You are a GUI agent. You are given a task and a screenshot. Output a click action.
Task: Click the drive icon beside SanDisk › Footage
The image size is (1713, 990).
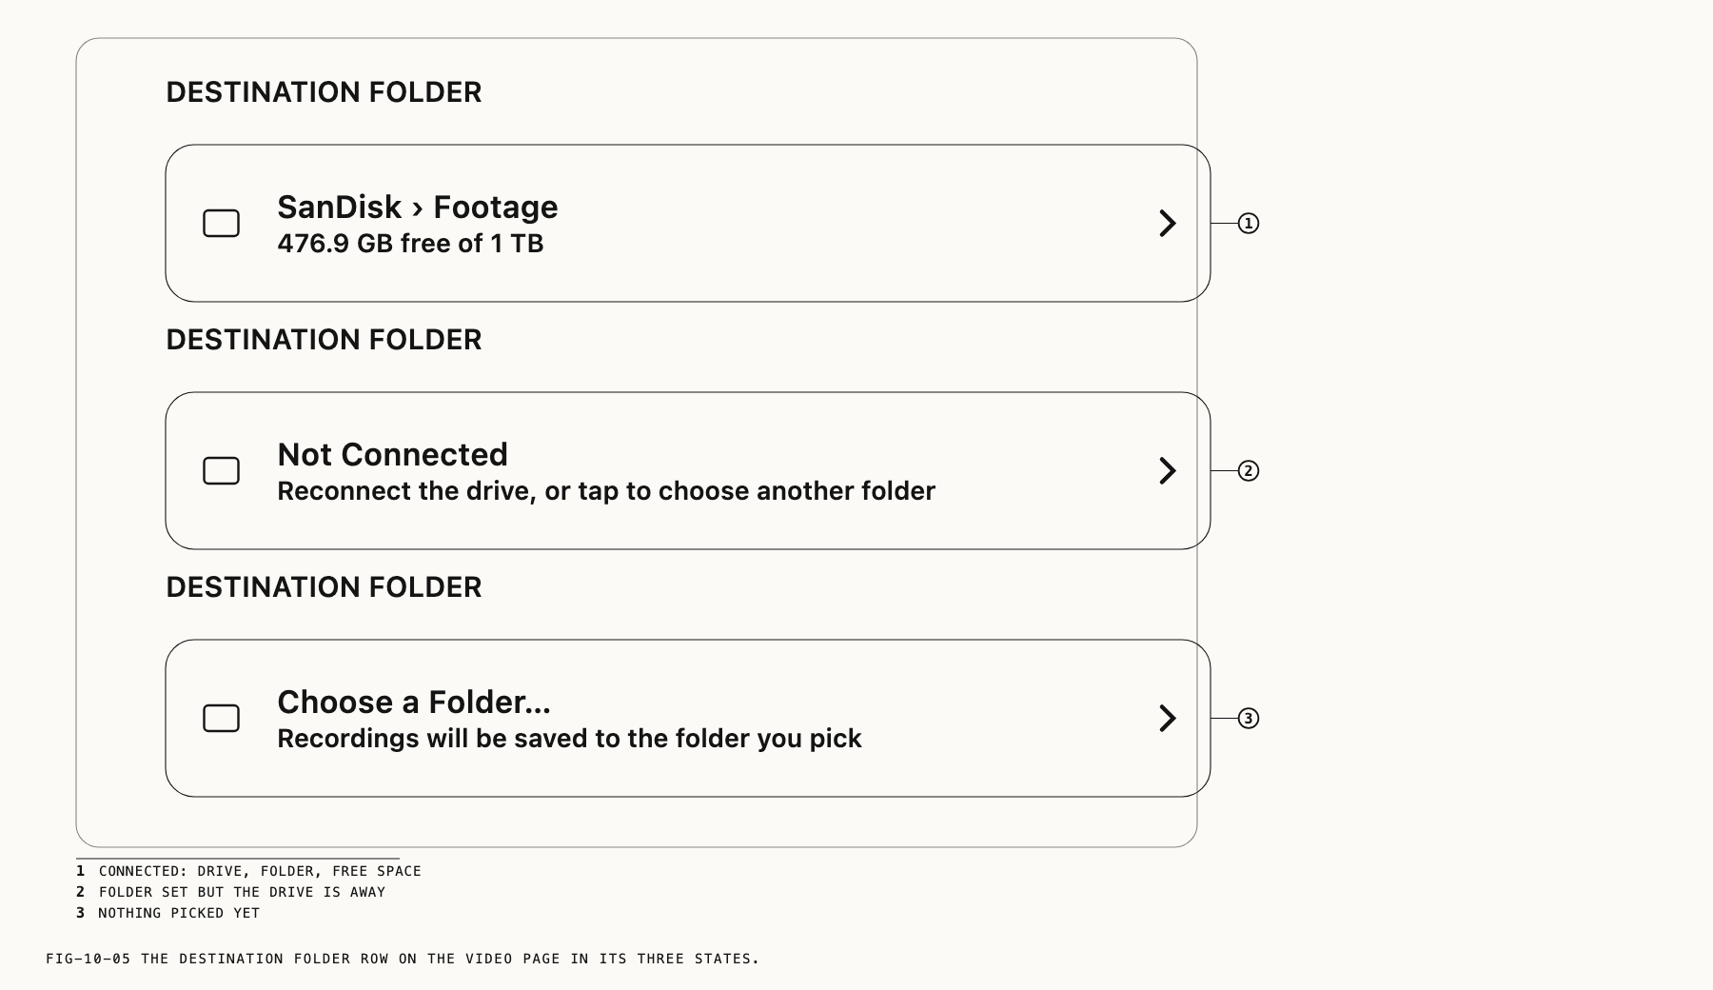(x=221, y=223)
